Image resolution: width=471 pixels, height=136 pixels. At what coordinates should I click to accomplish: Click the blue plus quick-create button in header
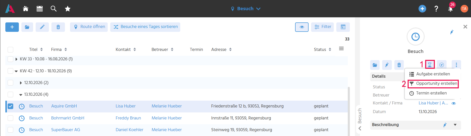(x=422, y=9)
